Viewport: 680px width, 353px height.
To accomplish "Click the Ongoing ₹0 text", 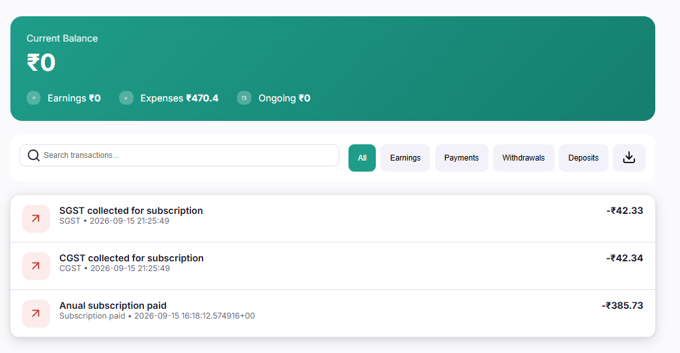I will (285, 98).
